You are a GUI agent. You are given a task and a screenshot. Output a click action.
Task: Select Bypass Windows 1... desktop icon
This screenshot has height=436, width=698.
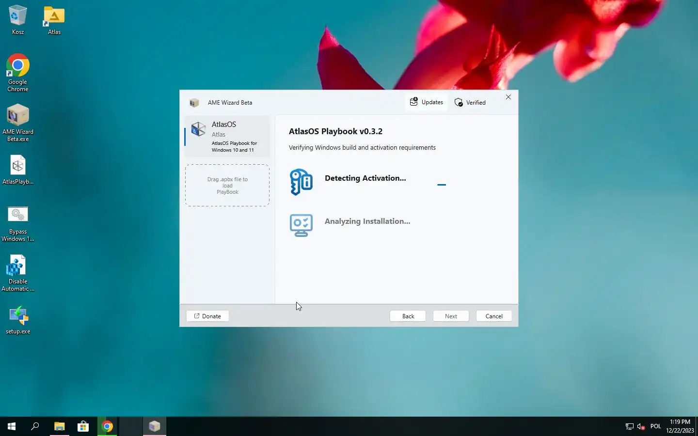(x=18, y=223)
